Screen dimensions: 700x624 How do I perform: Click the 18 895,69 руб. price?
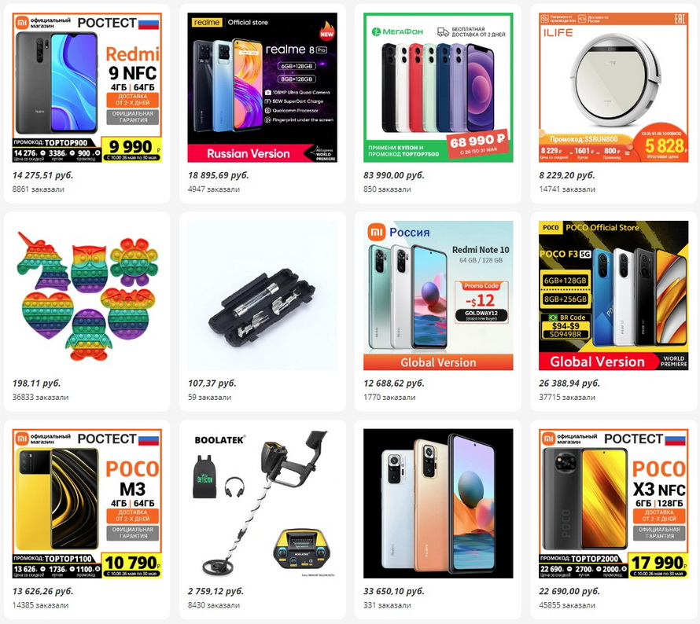219,175
